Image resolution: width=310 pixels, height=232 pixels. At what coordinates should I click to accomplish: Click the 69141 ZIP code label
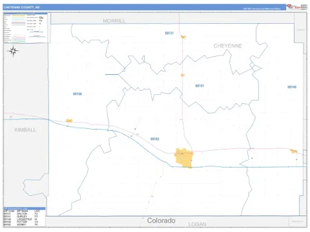point(200,86)
